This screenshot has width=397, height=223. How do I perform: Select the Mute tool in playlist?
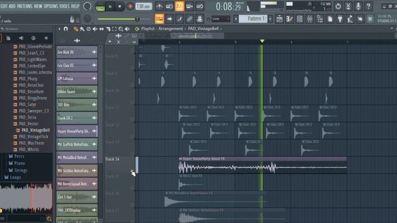click(x=95, y=29)
